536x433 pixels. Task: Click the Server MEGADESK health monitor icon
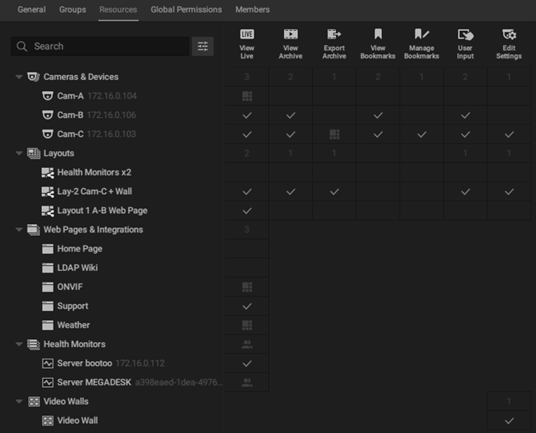point(48,383)
